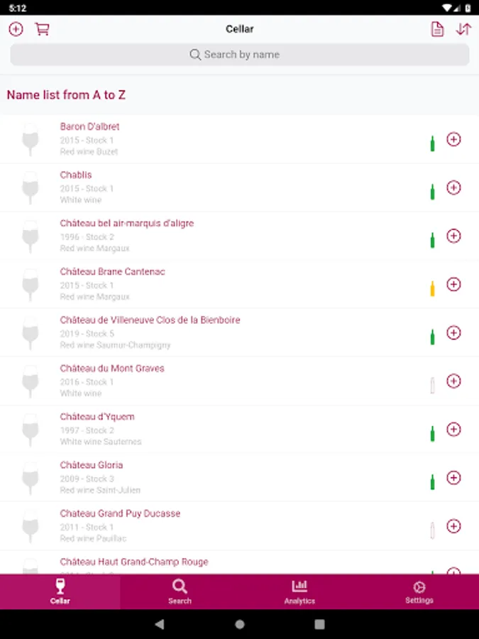Switch to the Search tab
479x639 pixels.
(180, 591)
